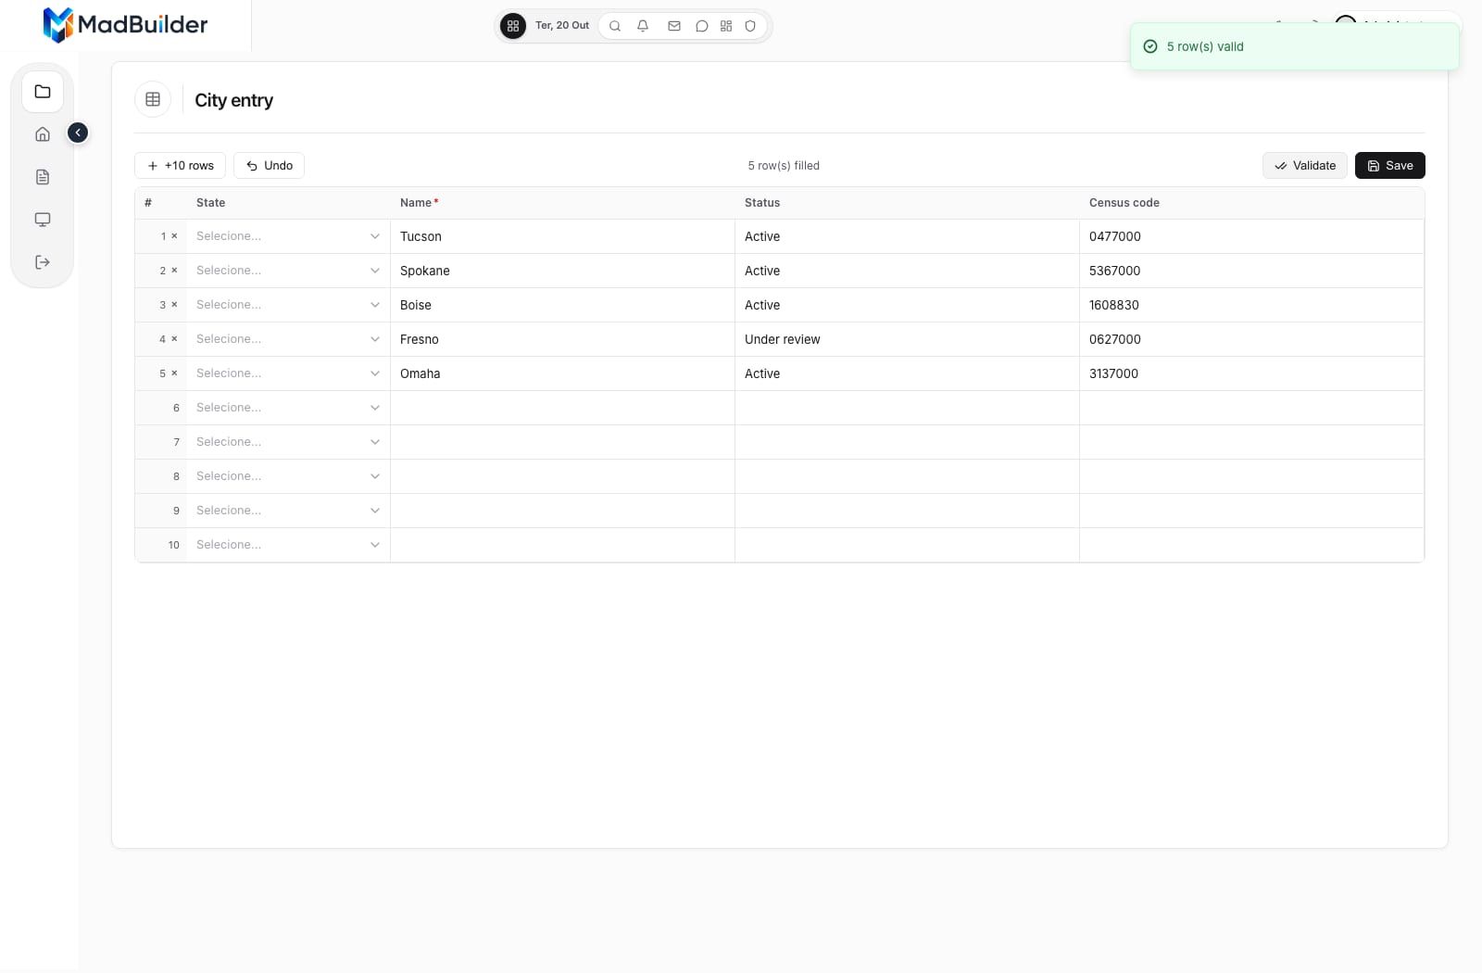Click Census code cell 5367000
Screen dimensions: 1482x973
coord(1251,271)
